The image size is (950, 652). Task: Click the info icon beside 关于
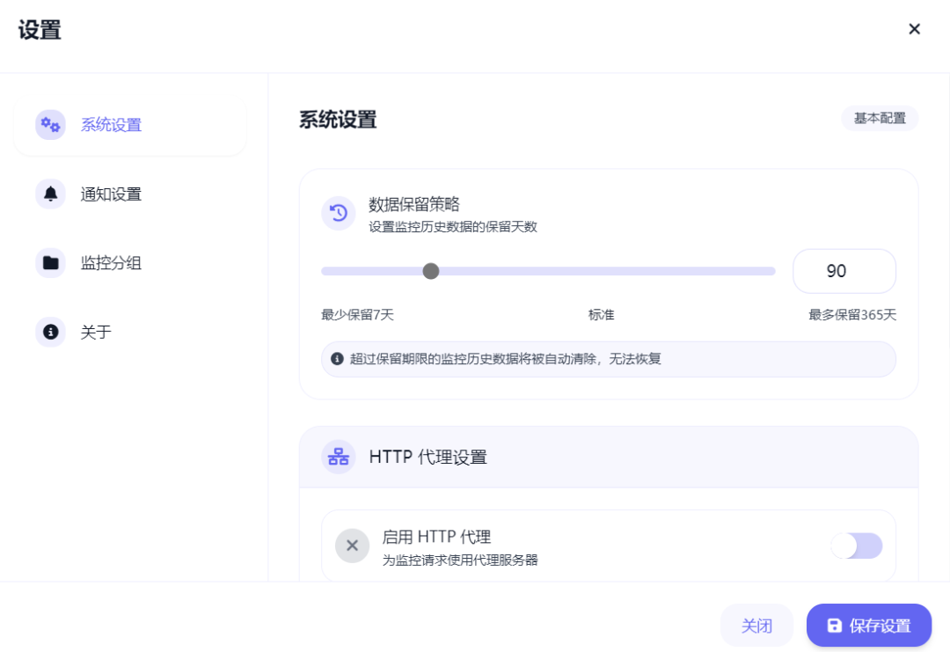click(50, 332)
